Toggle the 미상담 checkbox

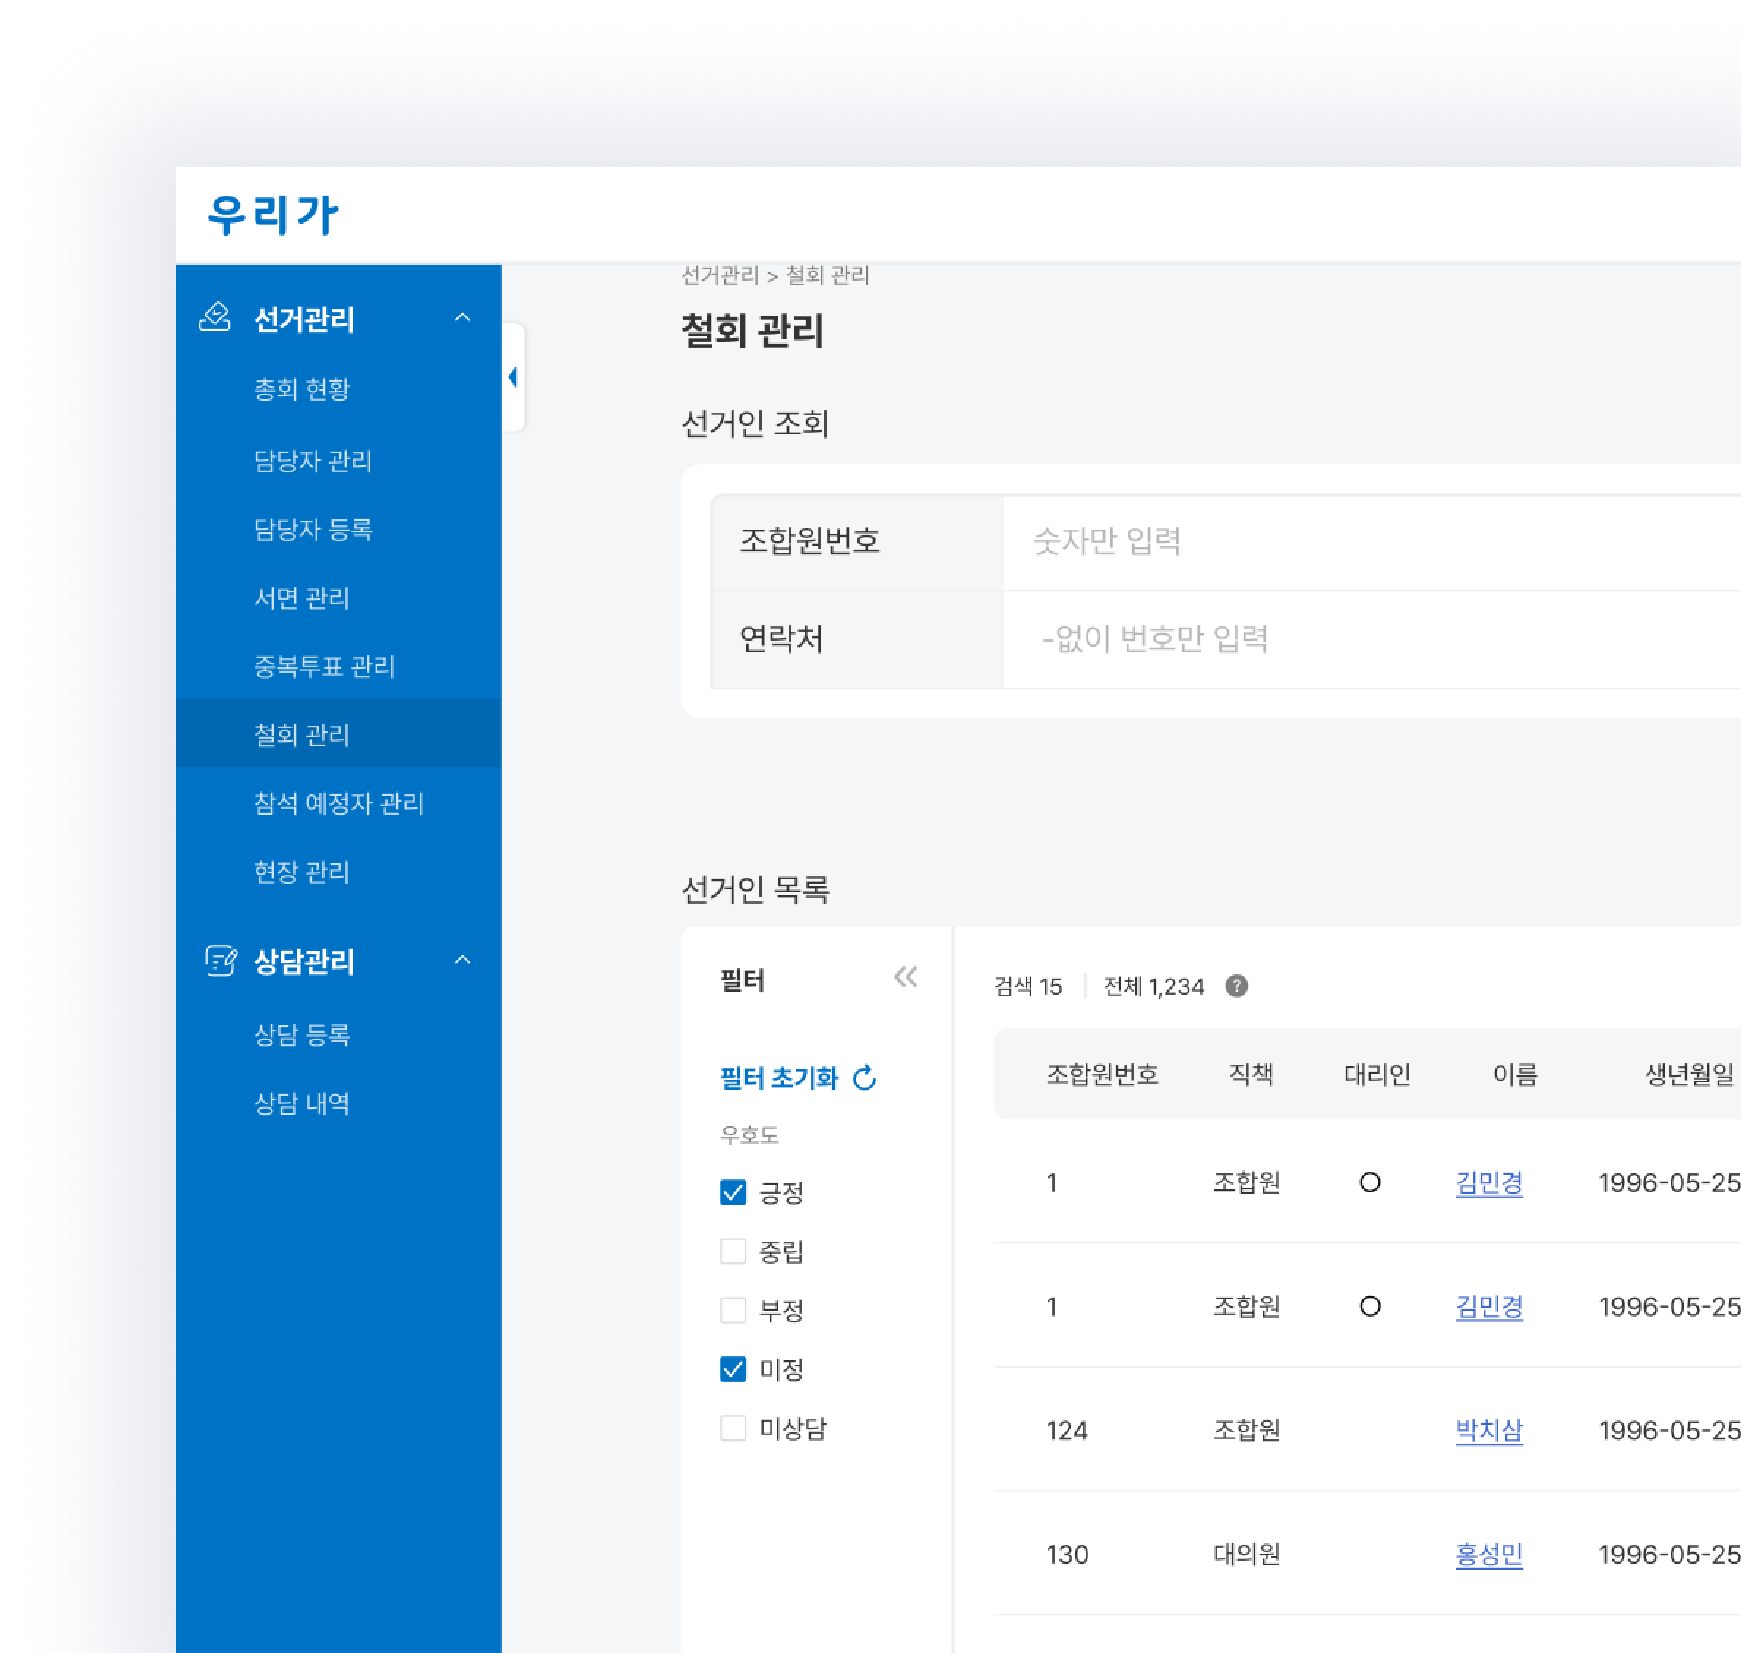click(732, 1428)
